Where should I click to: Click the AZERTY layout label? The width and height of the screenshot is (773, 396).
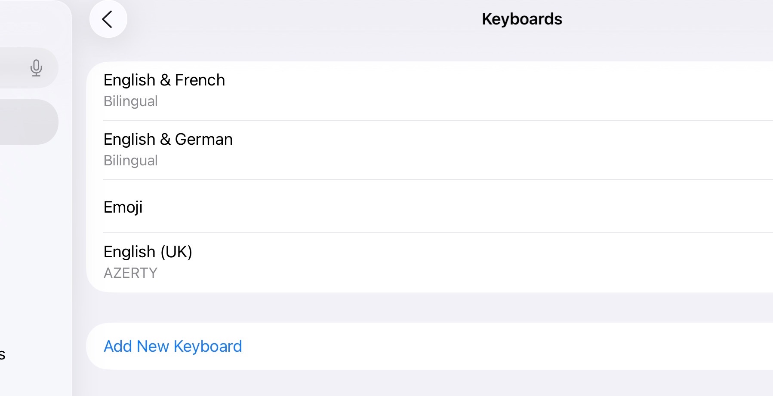click(x=130, y=273)
